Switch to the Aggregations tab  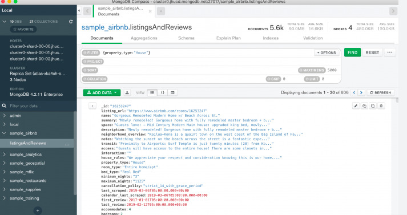(144, 38)
